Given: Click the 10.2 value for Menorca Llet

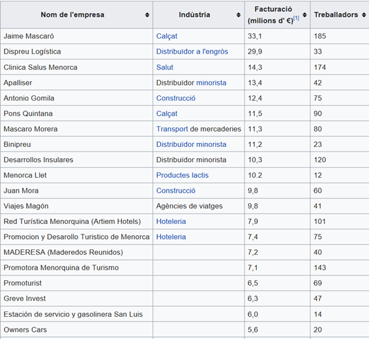Looking at the screenshot, I should coord(255,175).
